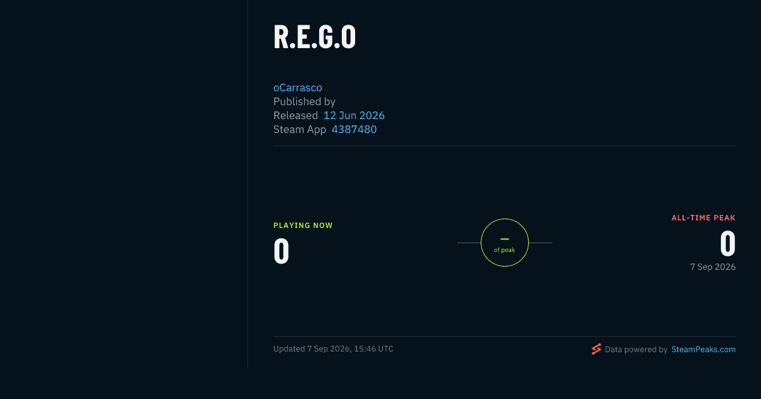This screenshot has width=761, height=399.
Task: Click the Published by label
Action: coord(304,101)
